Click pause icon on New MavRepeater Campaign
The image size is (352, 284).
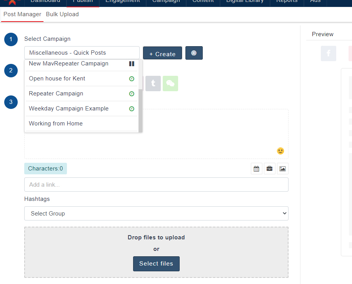[132, 64]
